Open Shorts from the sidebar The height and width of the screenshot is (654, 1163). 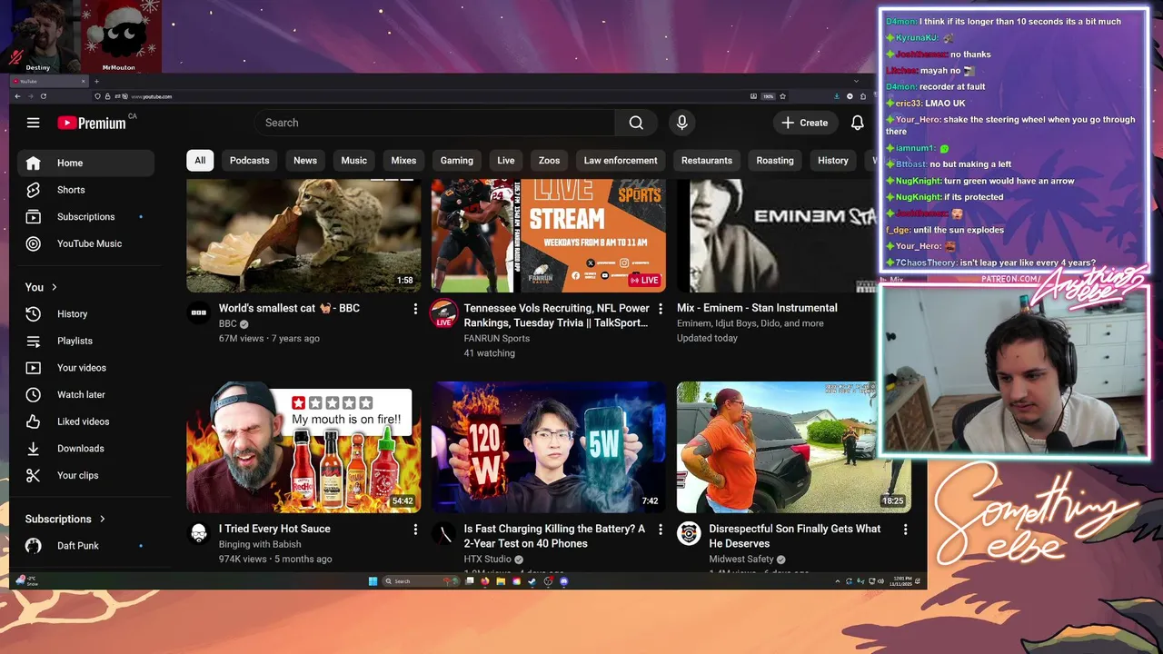click(x=85, y=190)
